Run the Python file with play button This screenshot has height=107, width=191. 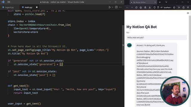click(110, 7)
